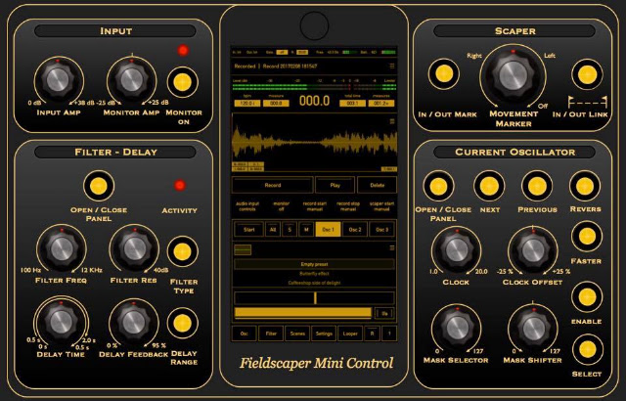
Task: Toggle the Enable yellow button
Action: tap(587, 297)
